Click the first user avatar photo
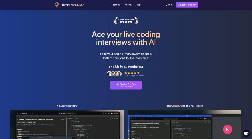Viewport: 252px width, 139px height. click(x=109, y=74)
